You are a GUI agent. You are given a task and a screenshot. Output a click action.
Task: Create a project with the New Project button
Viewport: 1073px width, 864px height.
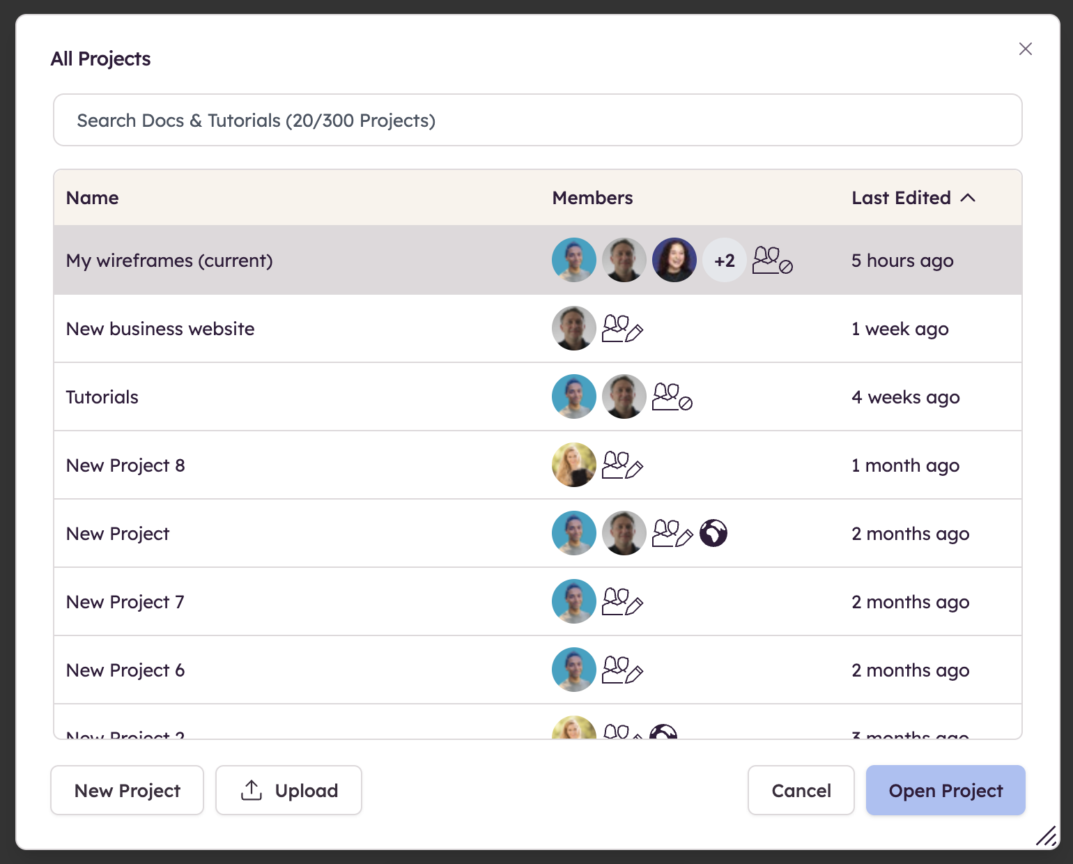pyautogui.click(x=127, y=790)
